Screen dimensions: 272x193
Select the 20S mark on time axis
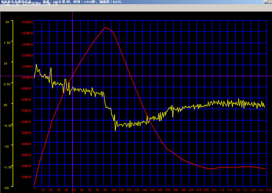(x=192, y=190)
